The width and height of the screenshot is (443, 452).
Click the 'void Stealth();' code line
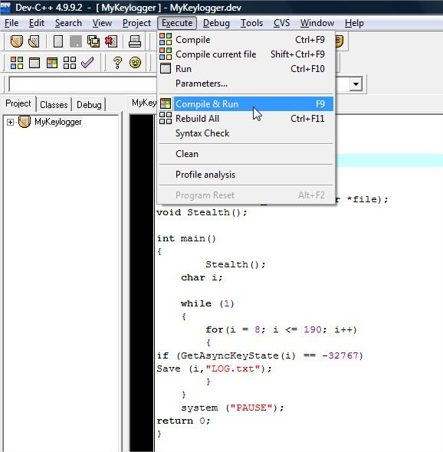[202, 212]
